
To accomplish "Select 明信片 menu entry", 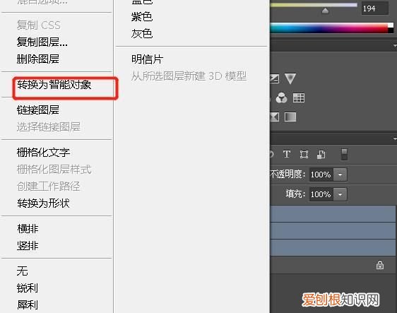I will [x=147, y=59].
